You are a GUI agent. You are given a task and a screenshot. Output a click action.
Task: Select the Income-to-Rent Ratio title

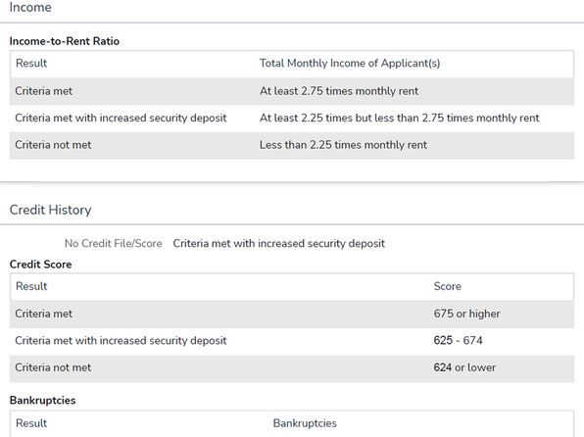pos(65,41)
